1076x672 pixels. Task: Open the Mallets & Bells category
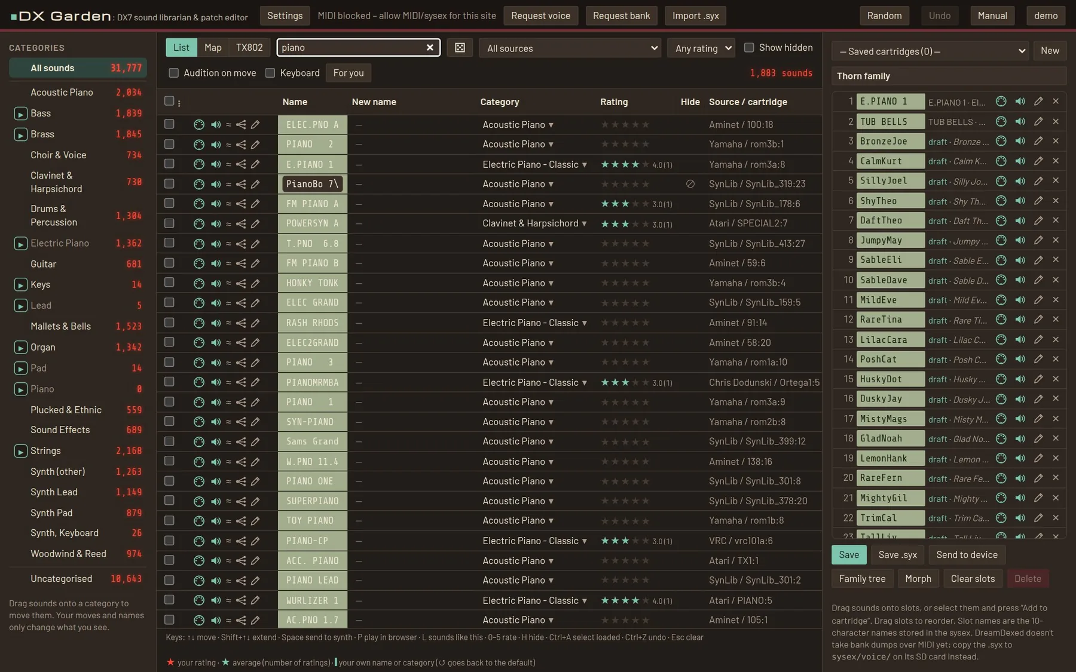[x=78, y=327]
